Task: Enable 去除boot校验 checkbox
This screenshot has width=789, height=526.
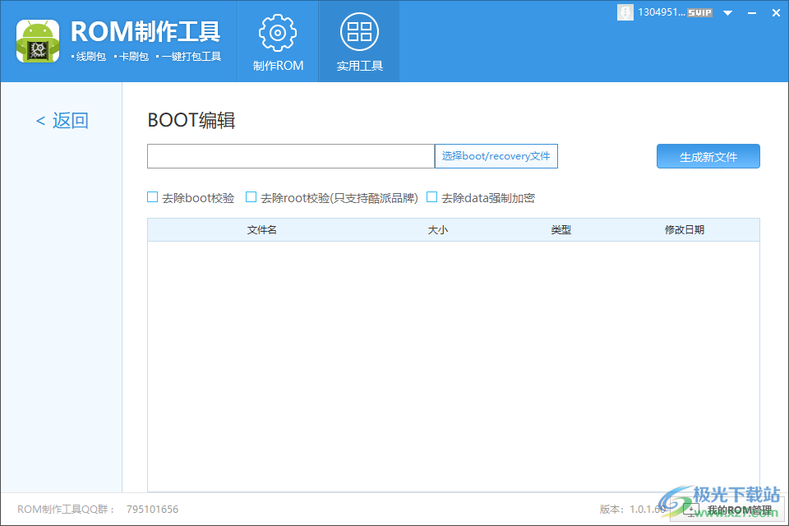Action: [x=153, y=197]
